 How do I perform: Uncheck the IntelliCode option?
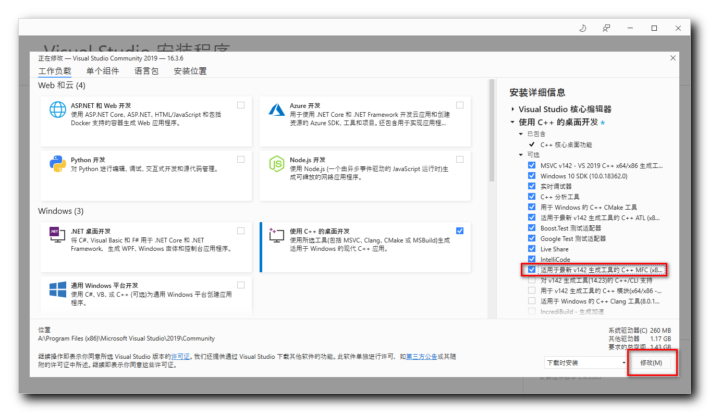click(x=532, y=259)
